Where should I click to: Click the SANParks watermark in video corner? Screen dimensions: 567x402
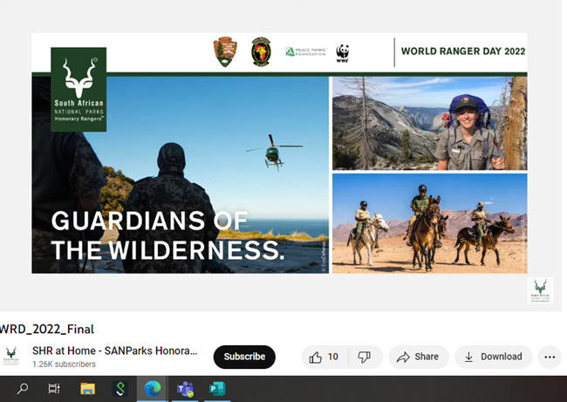click(540, 290)
